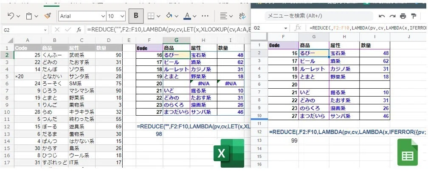
Task: Click inside the Excel formula bar REDUCE formula
Action: click(169, 30)
